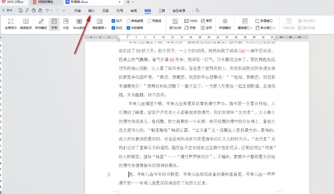Click the save icon in quick access bar
The width and height of the screenshot is (334, 194).
point(21,10)
